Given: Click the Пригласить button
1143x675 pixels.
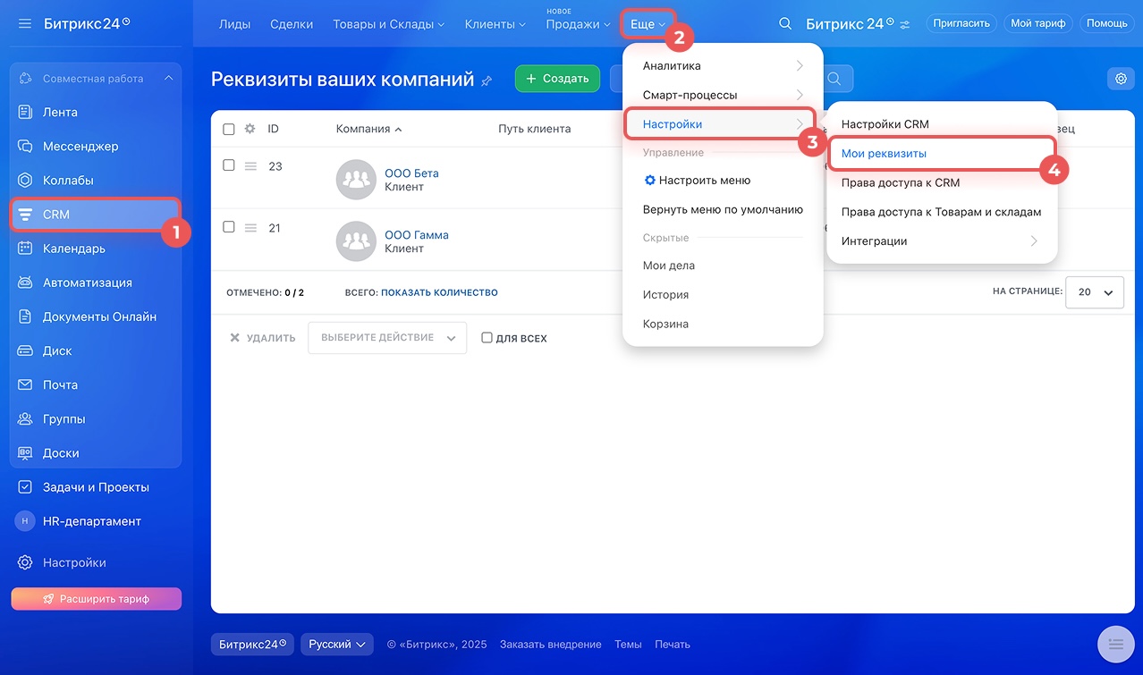Looking at the screenshot, I should pyautogui.click(x=961, y=23).
